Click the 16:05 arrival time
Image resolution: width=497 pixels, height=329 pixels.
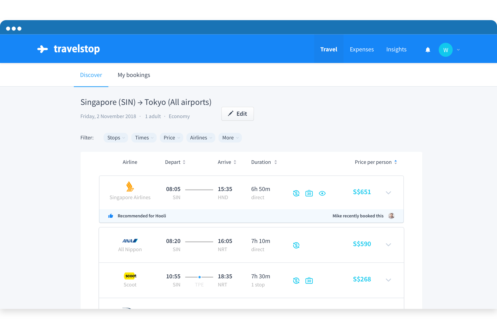[x=225, y=241]
